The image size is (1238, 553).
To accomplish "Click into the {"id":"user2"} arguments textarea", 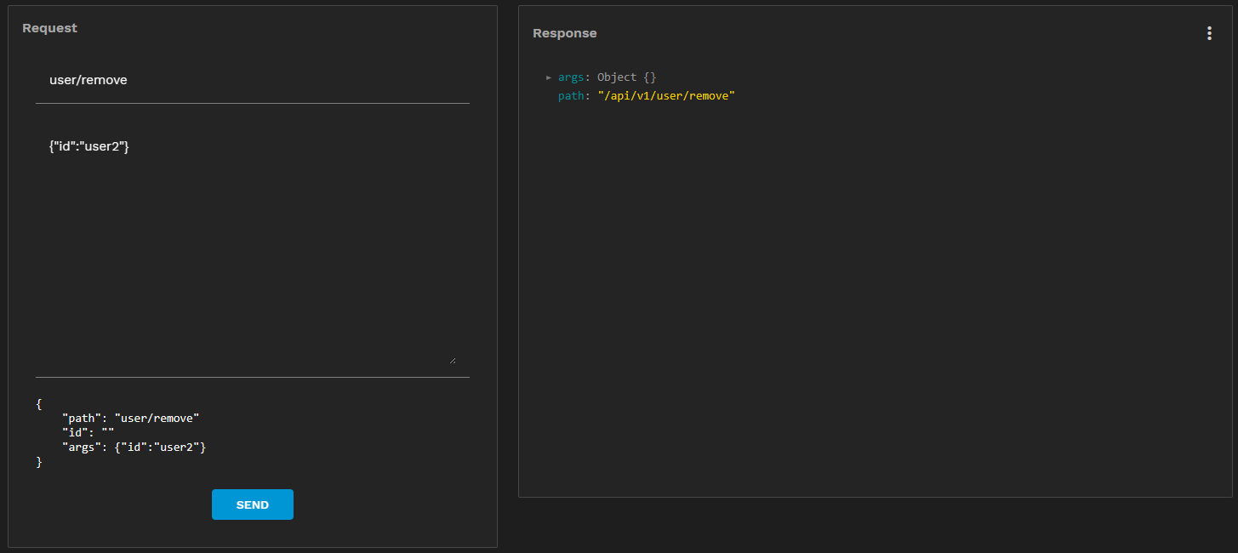I will coord(89,146).
